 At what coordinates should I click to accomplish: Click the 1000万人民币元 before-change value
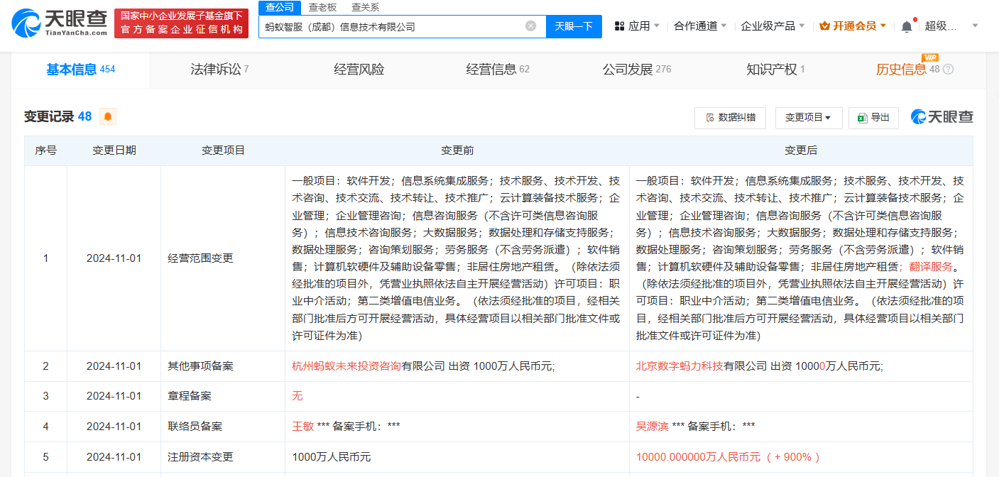[x=332, y=457]
